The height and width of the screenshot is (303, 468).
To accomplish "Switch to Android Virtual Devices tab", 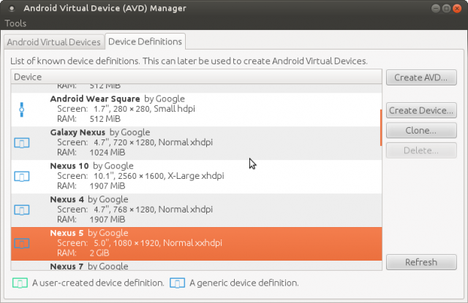I will coord(53,42).
